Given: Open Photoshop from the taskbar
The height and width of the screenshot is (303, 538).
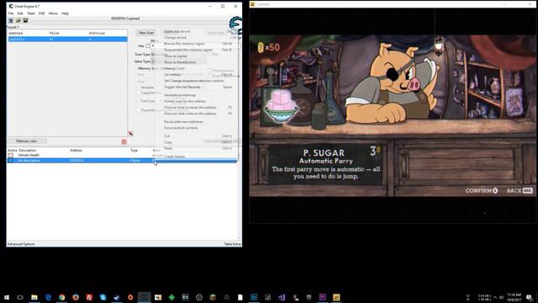Looking at the screenshot, I should [254, 297].
